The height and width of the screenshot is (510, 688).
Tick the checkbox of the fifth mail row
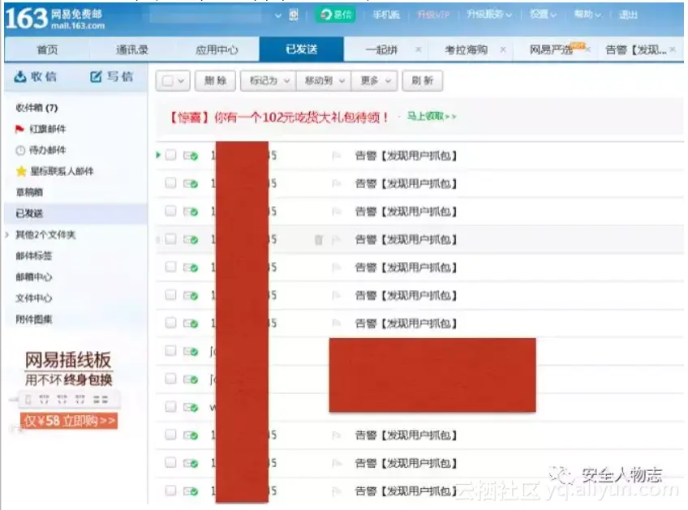(170, 267)
